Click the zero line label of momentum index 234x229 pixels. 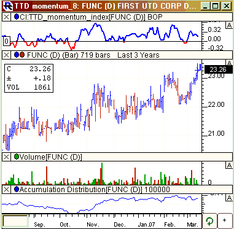point(6,42)
